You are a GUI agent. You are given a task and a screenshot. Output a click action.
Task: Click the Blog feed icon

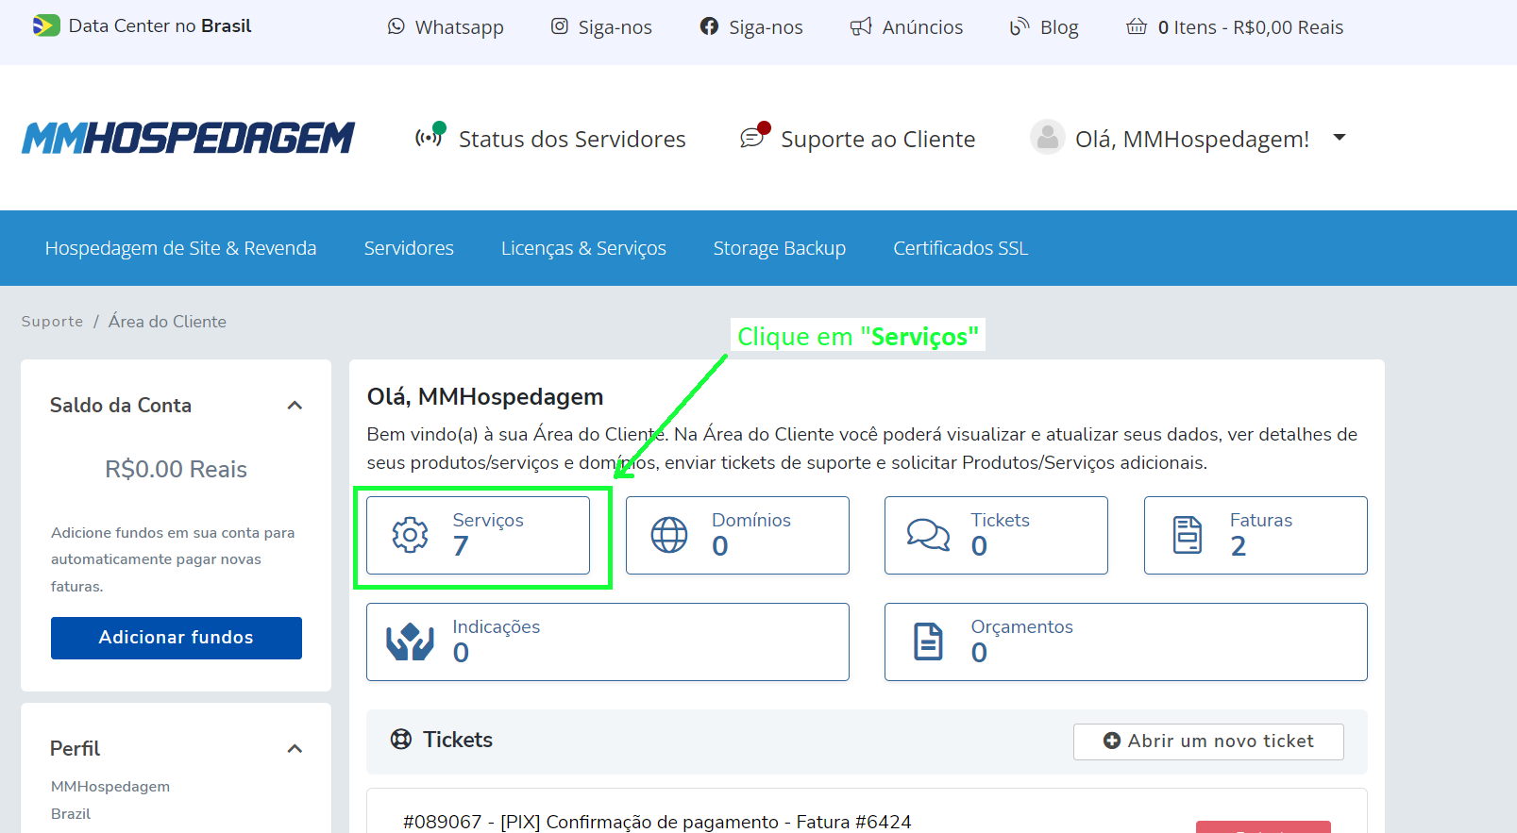pos(1020,26)
